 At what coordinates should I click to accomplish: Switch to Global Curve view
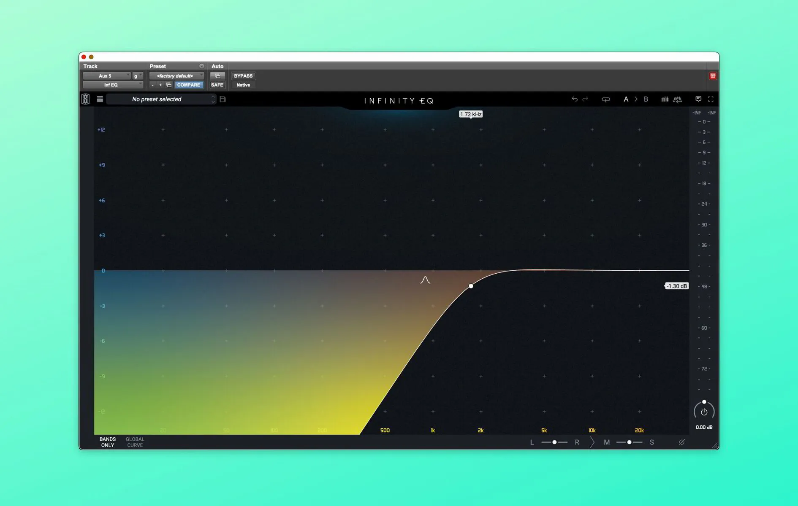click(x=135, y=442)
